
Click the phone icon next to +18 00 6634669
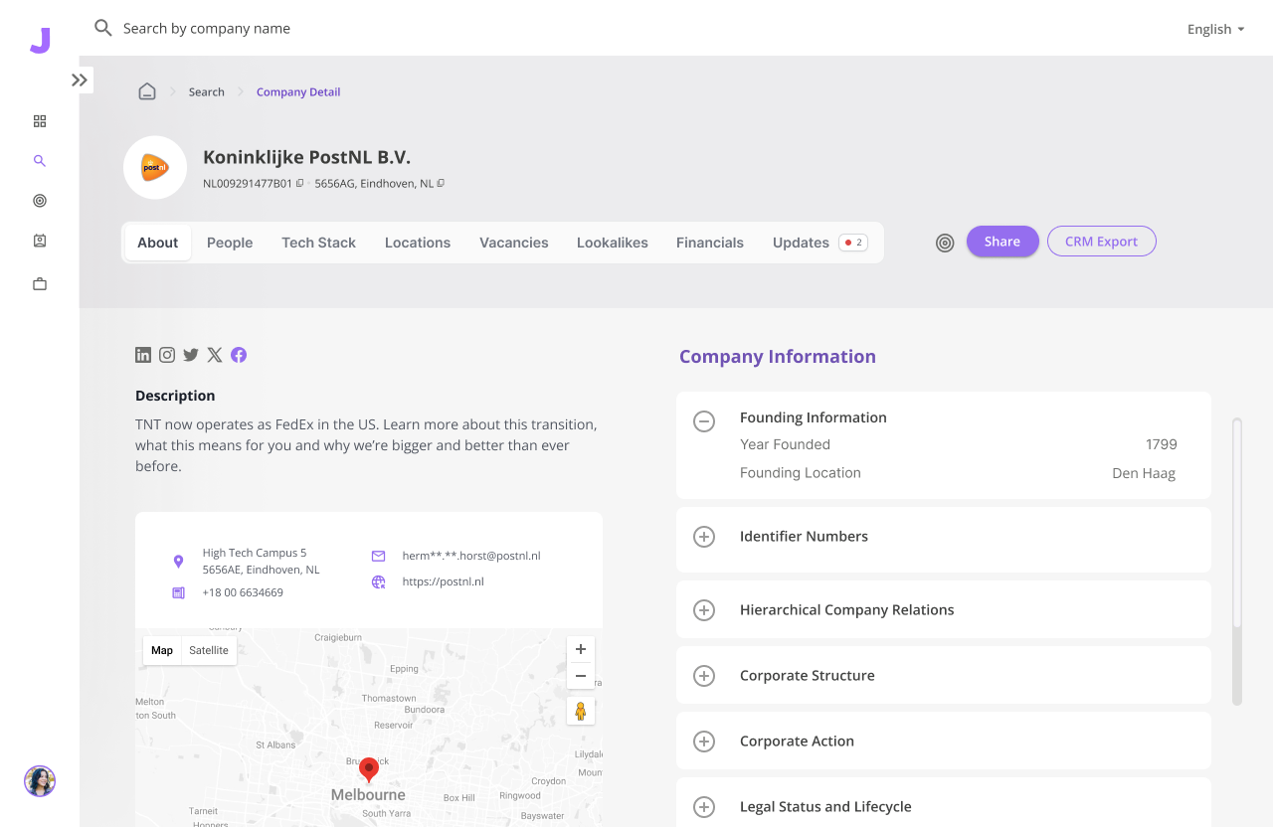[178, 593]
